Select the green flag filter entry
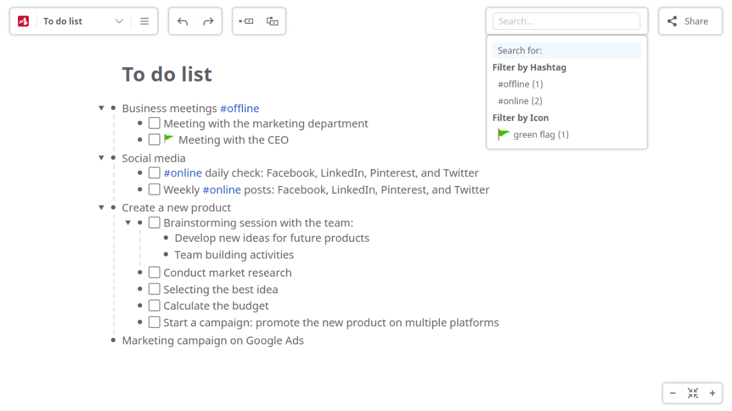The image size is (732, 411). 533,134
